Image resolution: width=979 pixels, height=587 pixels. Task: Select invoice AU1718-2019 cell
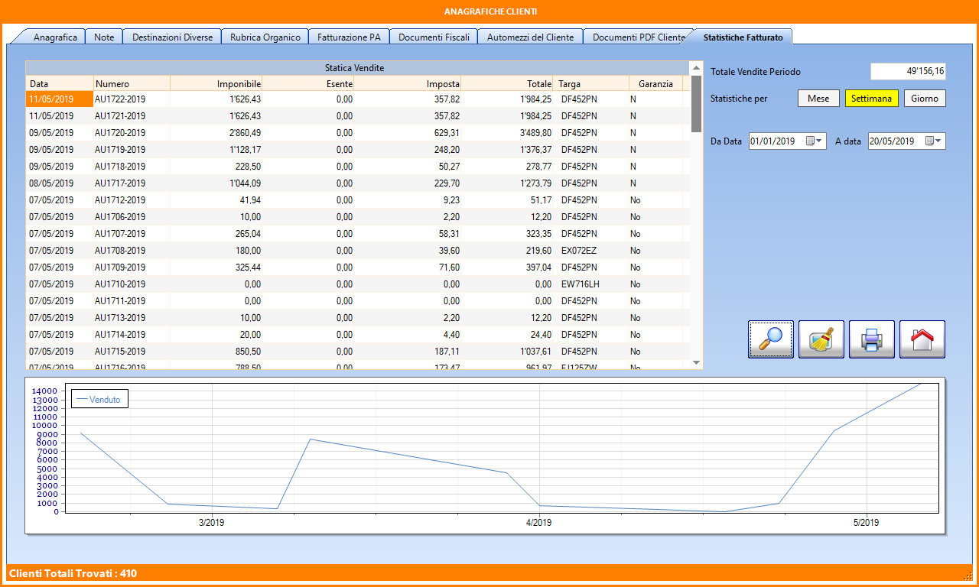132,167
